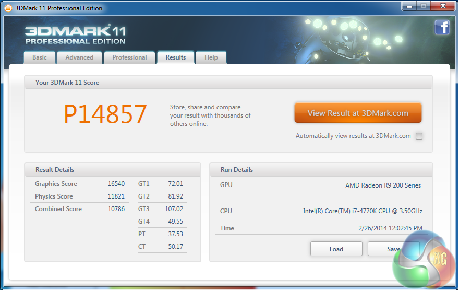
Task: Select the Combined Score value 10786
Action: (x=116, y=209)
